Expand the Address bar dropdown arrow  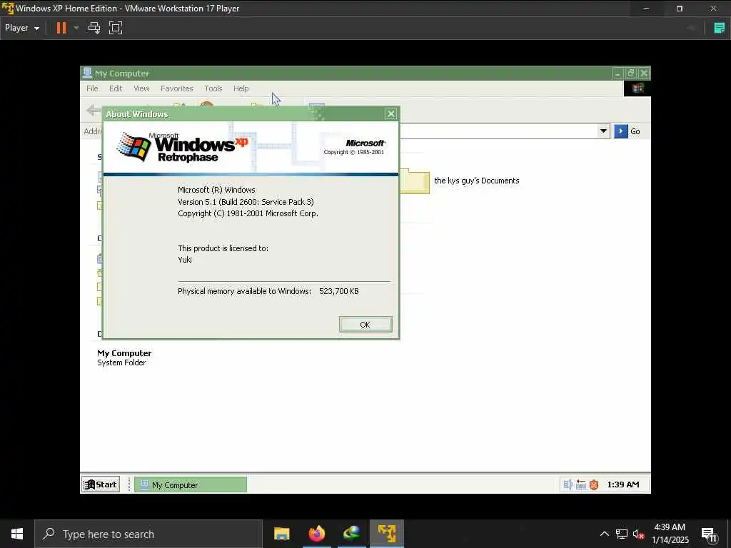click(603, 131)
